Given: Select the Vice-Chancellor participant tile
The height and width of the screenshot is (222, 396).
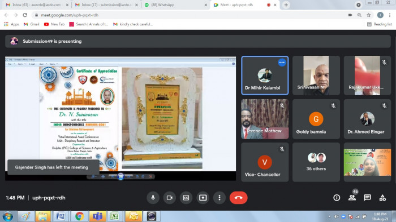Looking at the screenshot, I should click(x=265, y=162).
